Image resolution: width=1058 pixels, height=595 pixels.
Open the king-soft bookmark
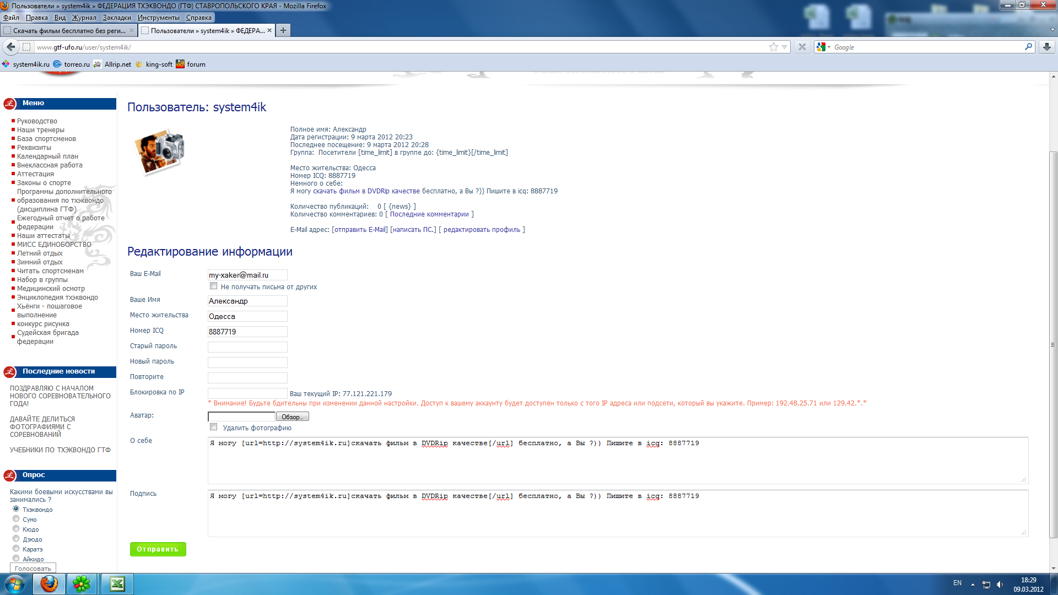point(154,64)
